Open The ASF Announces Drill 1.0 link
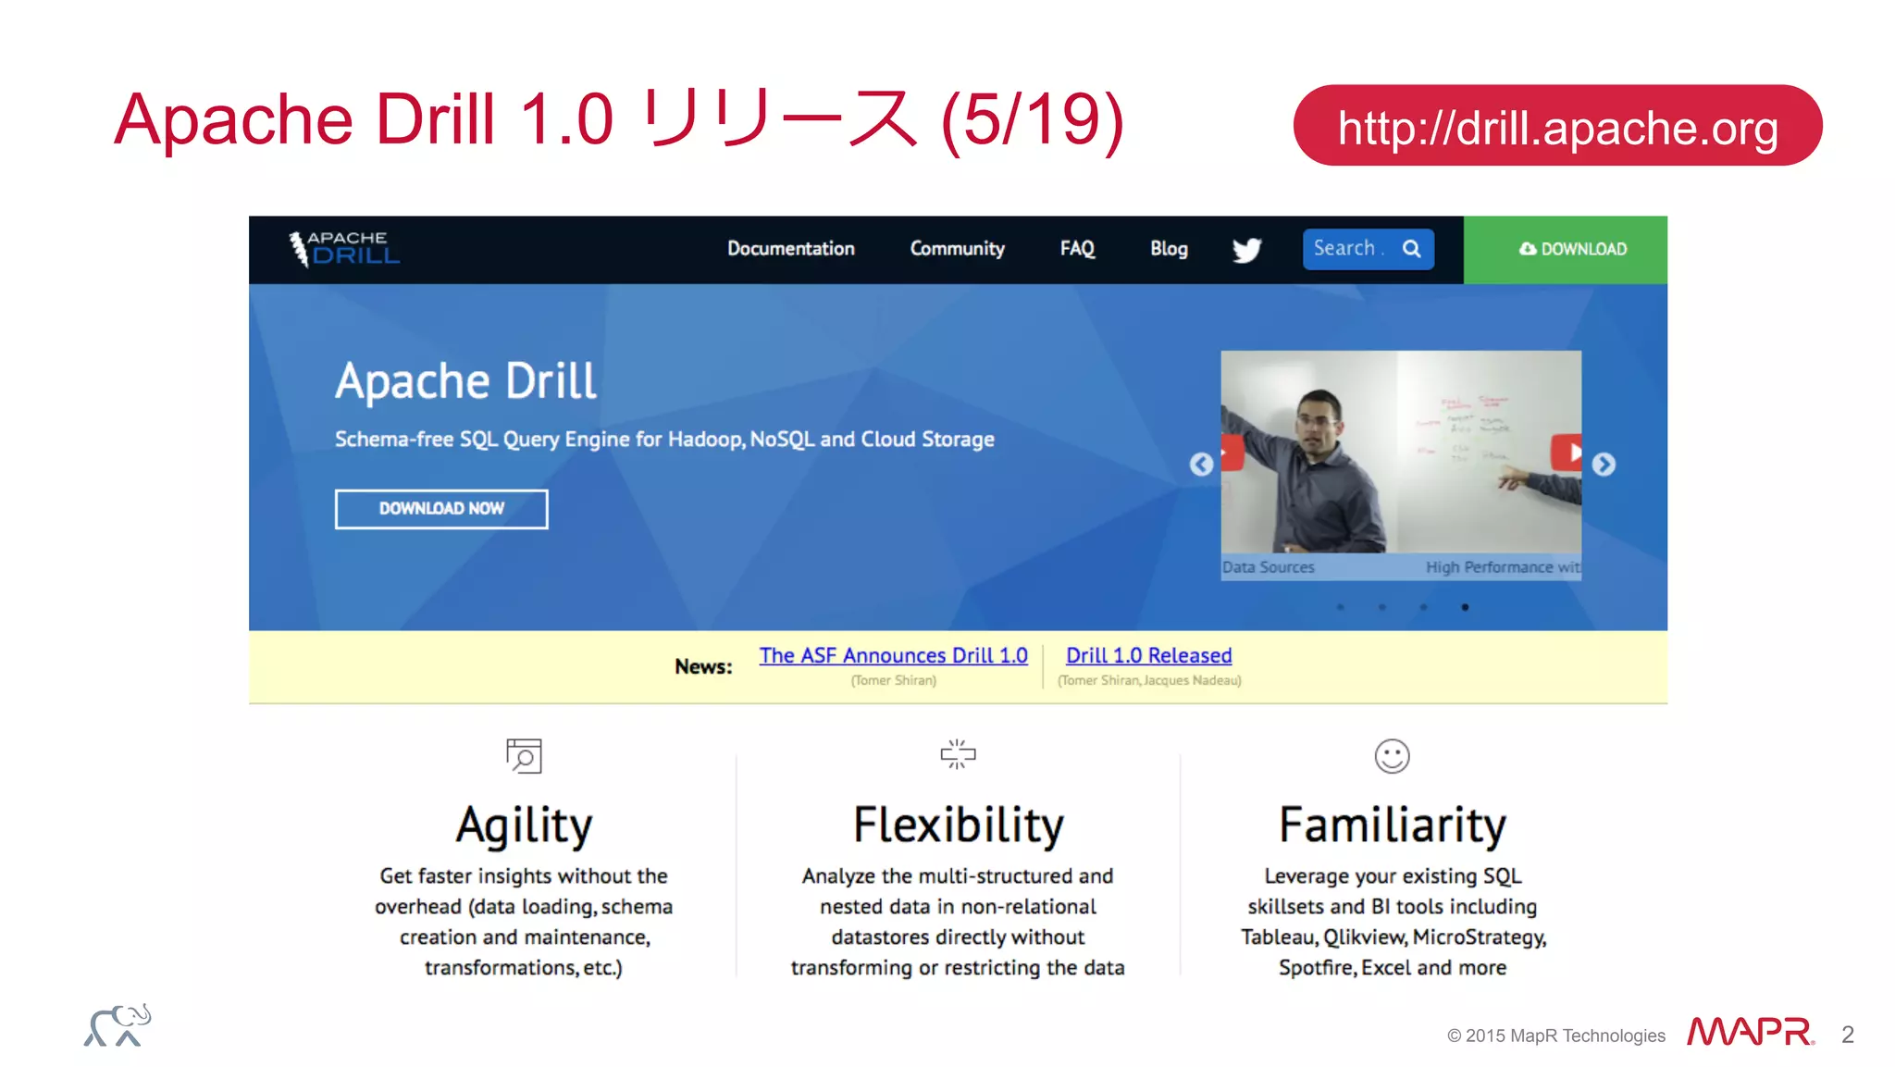 [893, 655]
